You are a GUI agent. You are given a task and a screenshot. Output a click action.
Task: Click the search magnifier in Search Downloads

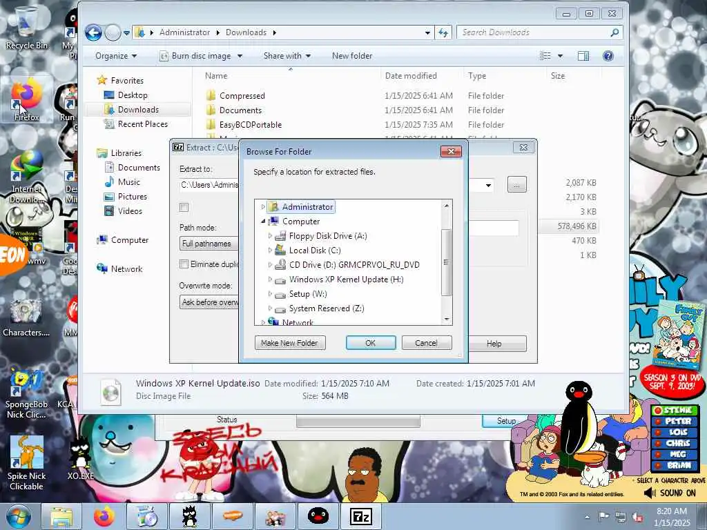[x=614, y=32]
